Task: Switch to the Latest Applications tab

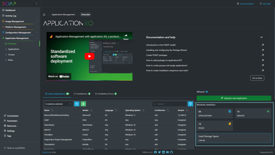Action: click(x=57, y=94)
